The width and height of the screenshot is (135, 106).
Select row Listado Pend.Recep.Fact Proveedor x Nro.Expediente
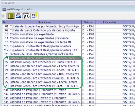click(x=45, y=74)
